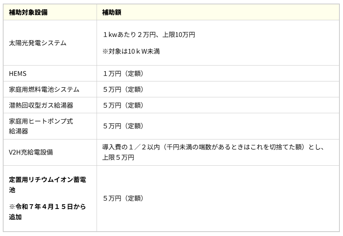Screen dimensions: 343x236
Task: Select the bold 定置用リチウムイオン蓄電 text line
Action: (48, 180)
